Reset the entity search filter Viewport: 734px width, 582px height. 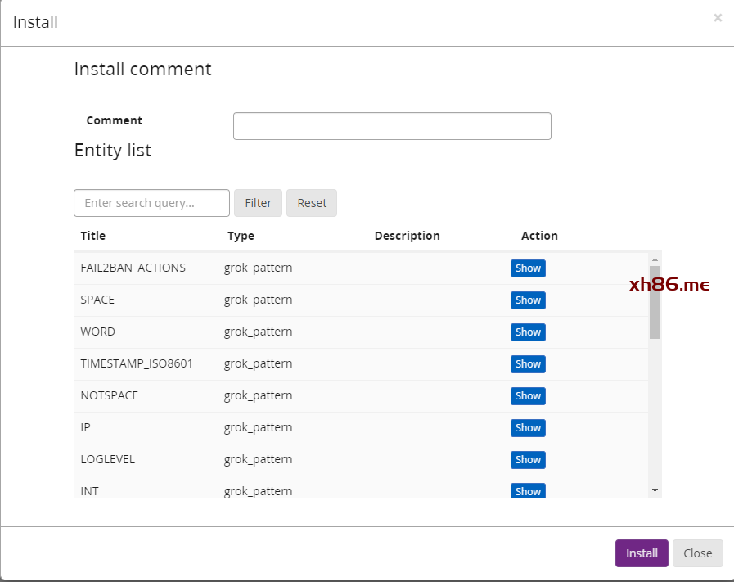pos(311,203)
